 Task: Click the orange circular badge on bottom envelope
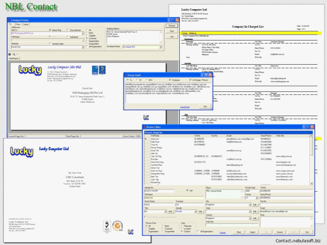(x=117, y=226)
